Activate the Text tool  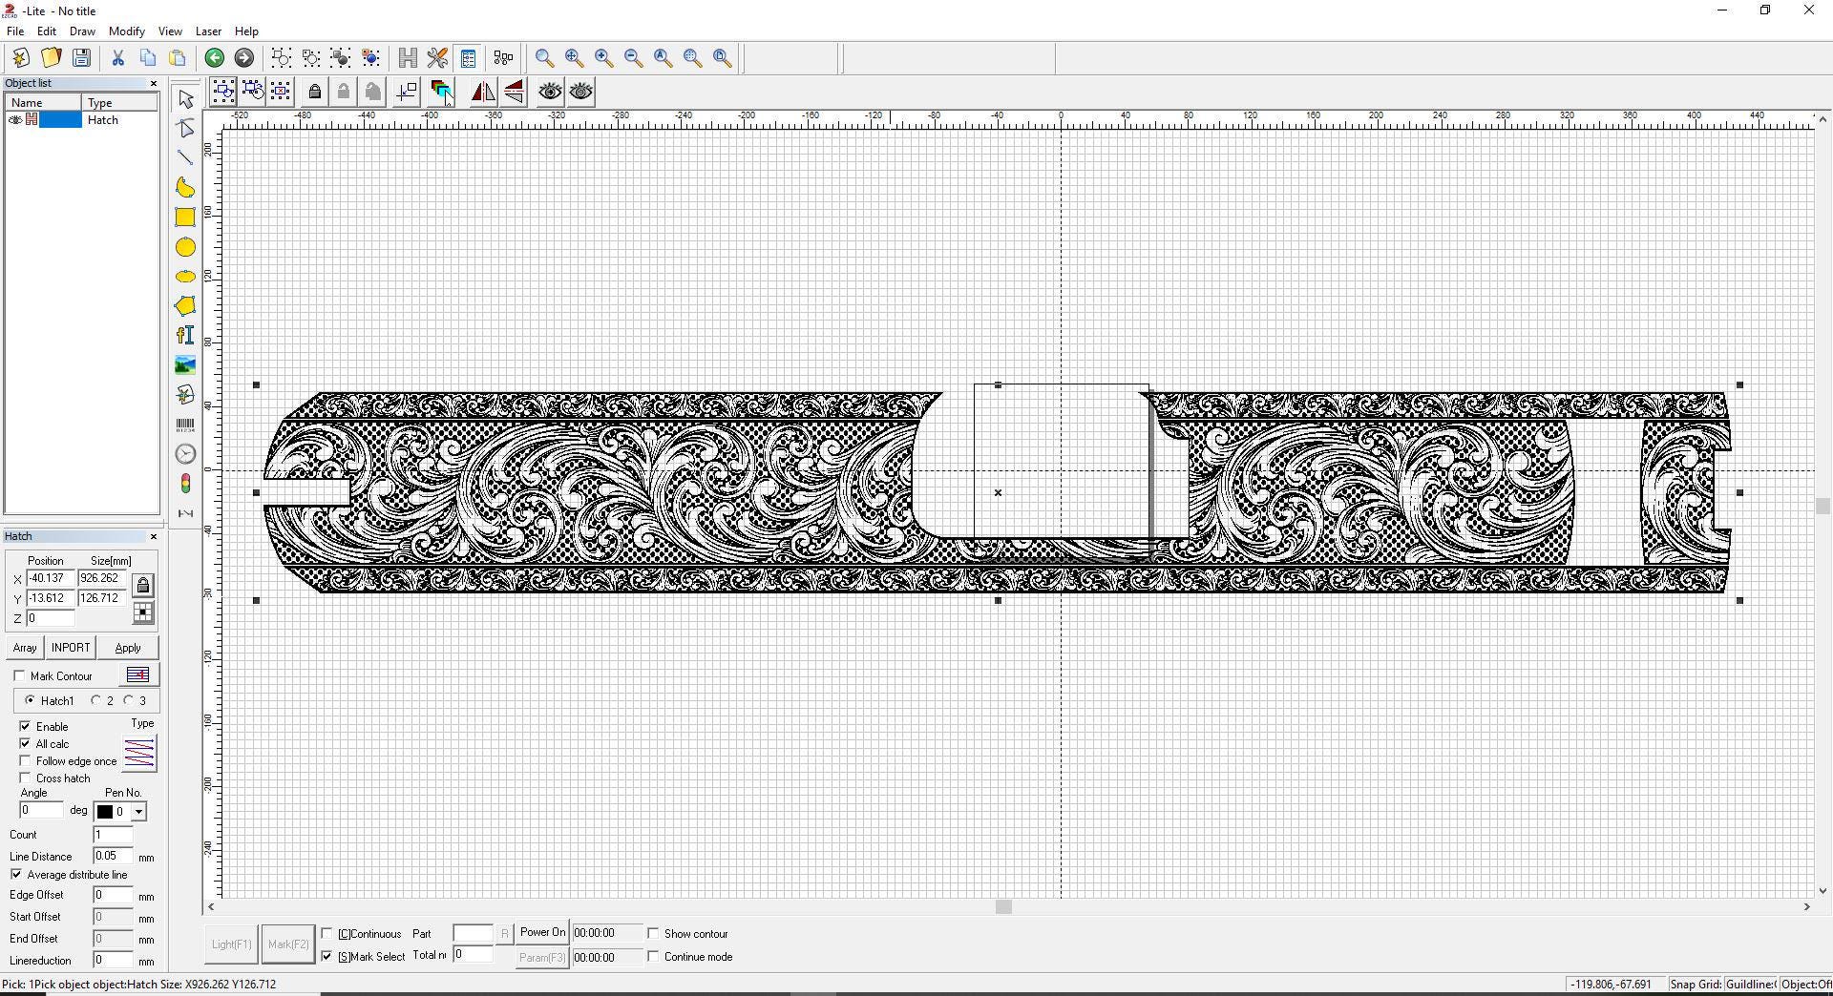coord(185,335)
